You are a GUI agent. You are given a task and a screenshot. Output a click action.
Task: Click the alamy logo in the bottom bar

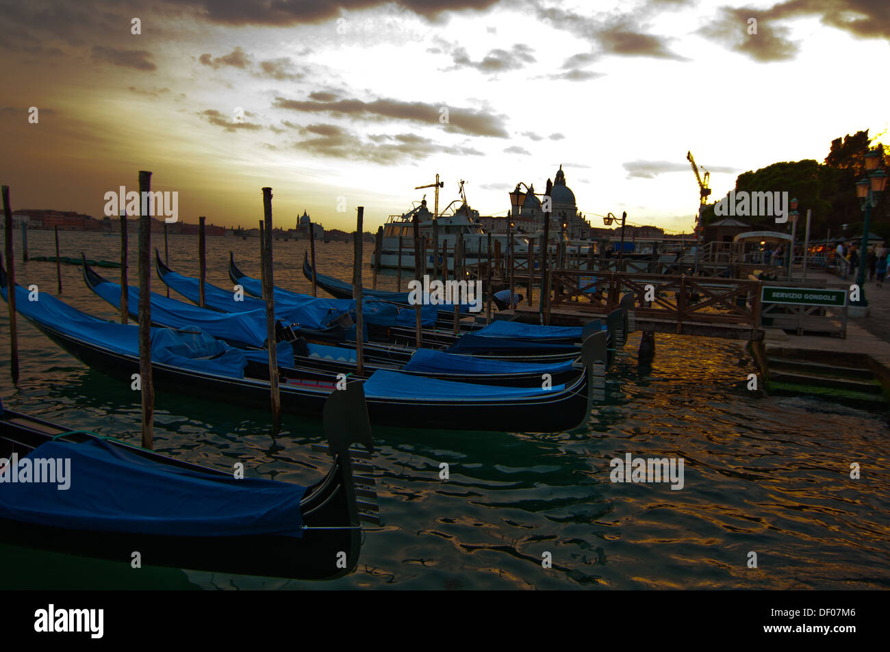click(69, 621)
